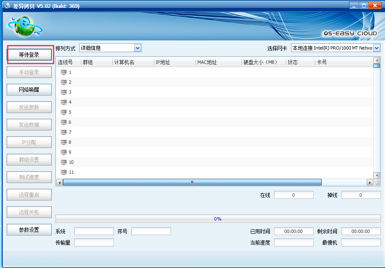Screen dimensions: 385x268
Task: Click the title bar application icon
Action: (x=7, y=6)
